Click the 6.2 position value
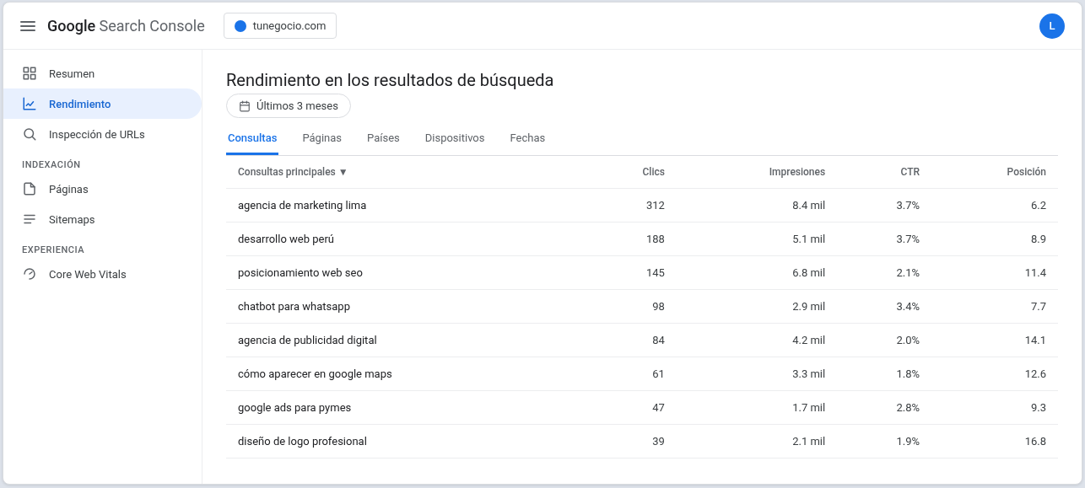This screenshot has height=488, width=1085. coord(1038,206)
